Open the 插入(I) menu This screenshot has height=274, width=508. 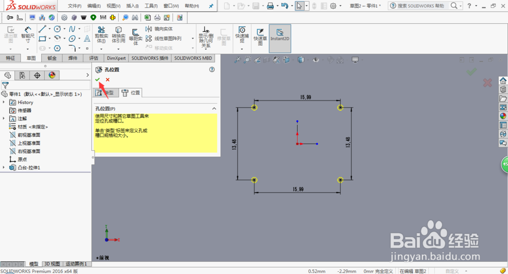click(133, 6)
